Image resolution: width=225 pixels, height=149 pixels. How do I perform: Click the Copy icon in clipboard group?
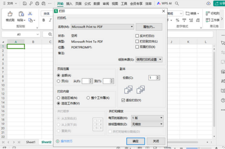tap(30, 20)
